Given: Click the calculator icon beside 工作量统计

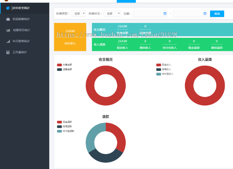Looking at the screenshot, I should 8,52.
